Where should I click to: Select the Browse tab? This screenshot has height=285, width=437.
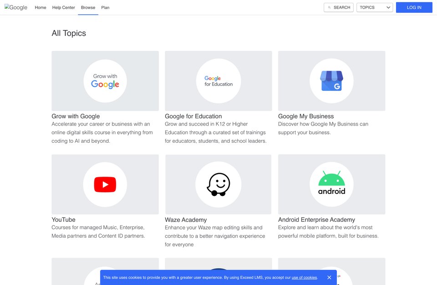click(88, 8)
